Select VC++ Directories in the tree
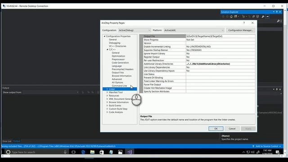This screenshot has height=162, width=288. pos(117,46)
